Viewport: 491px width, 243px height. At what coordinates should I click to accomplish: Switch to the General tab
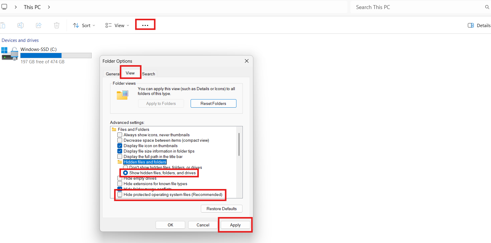(112, 74)
